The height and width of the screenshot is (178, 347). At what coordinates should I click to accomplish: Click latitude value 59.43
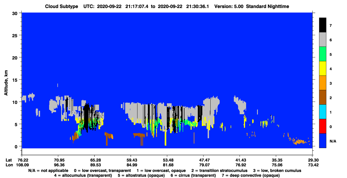(x=131, y=160)
